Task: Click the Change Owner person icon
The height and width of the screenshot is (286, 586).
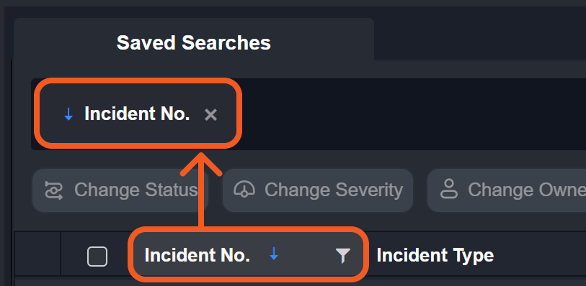Action: click(449, 189)
